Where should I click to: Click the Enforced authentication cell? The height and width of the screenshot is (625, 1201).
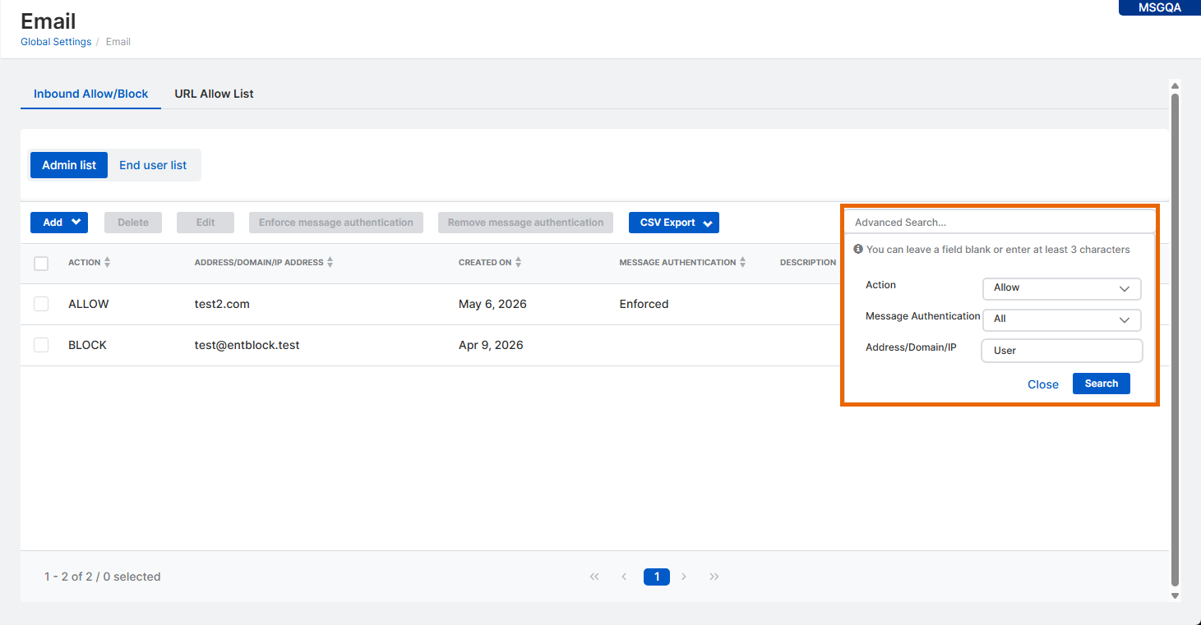[x=644, y=304]
